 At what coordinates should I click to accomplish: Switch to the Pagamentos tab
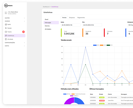pyautogui.click(x=81, y=18)
